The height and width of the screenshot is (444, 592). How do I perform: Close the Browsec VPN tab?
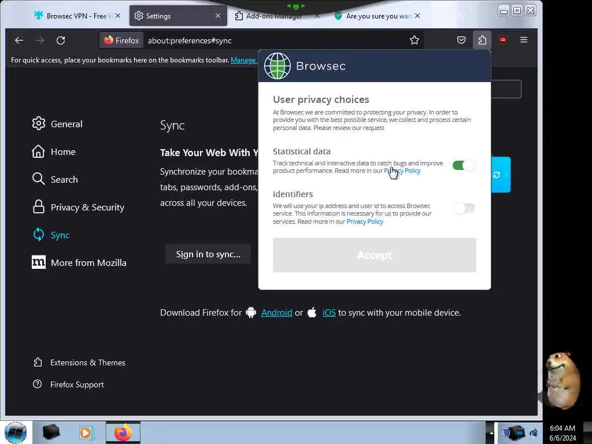(x=118, y=16)
